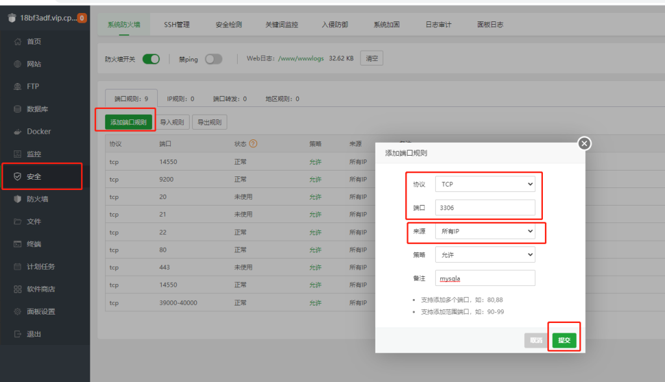
Task: Click the 添加端口规则 button
Action: (x=129, y=122)
